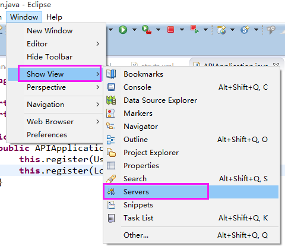Select Hide Toolbar menu entry

(x=50, y=57)
